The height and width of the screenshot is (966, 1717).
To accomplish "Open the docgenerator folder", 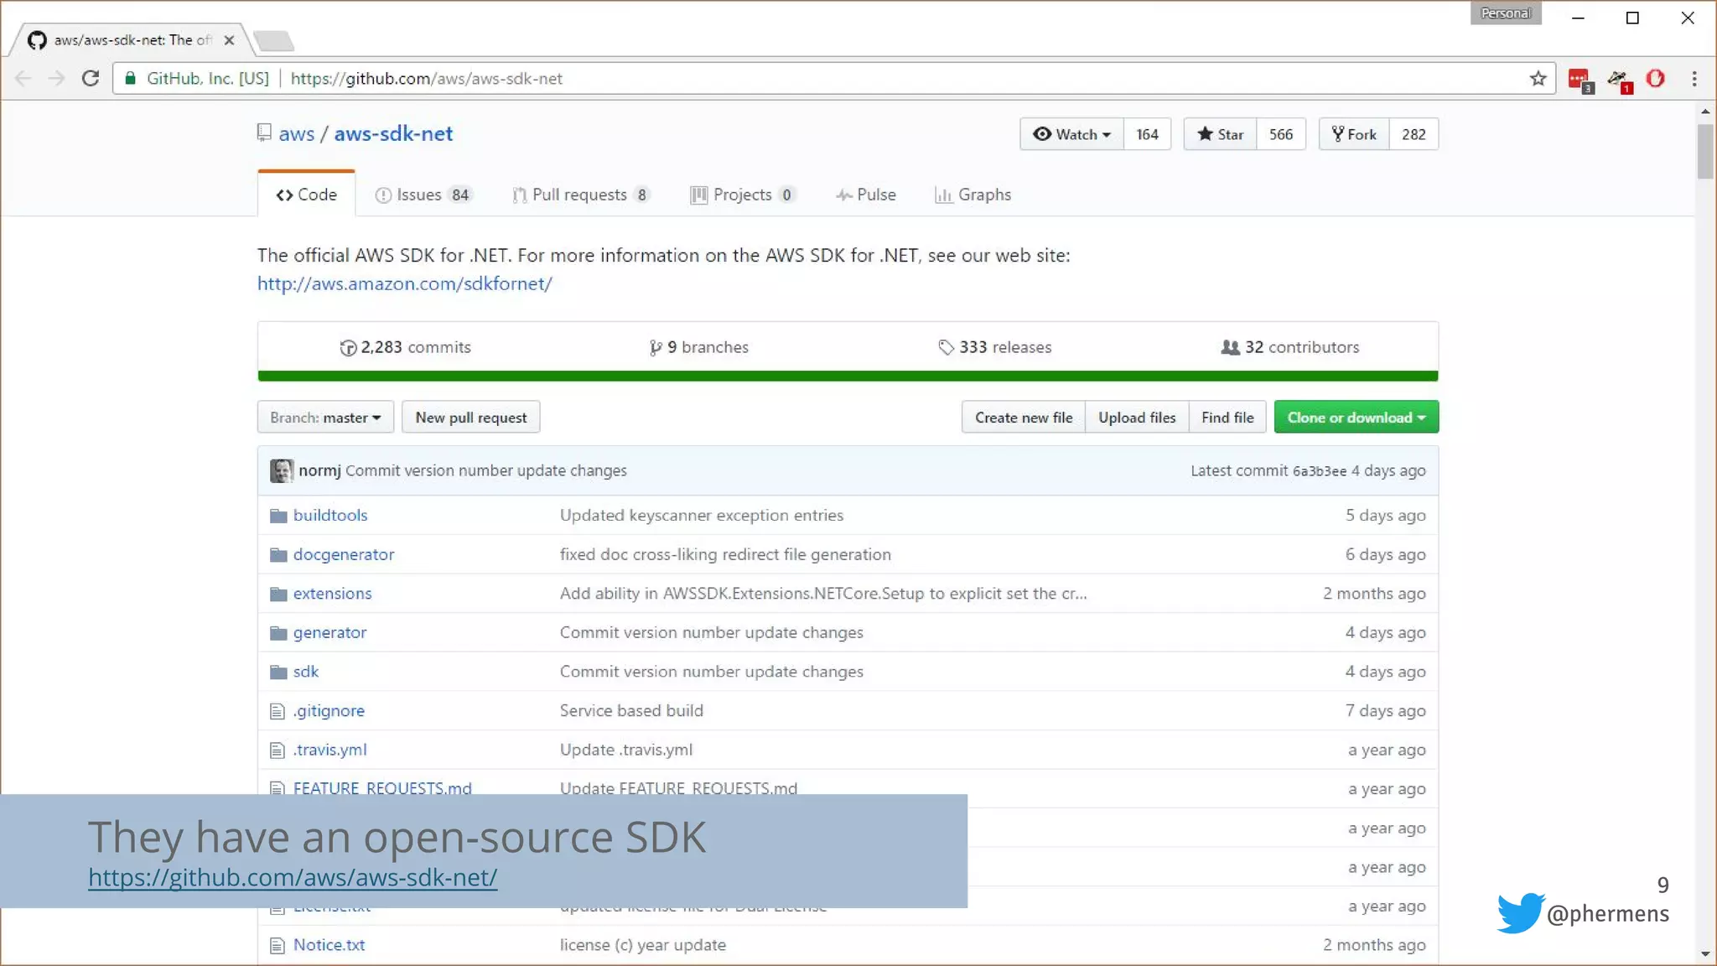I will tap(343, 555).
